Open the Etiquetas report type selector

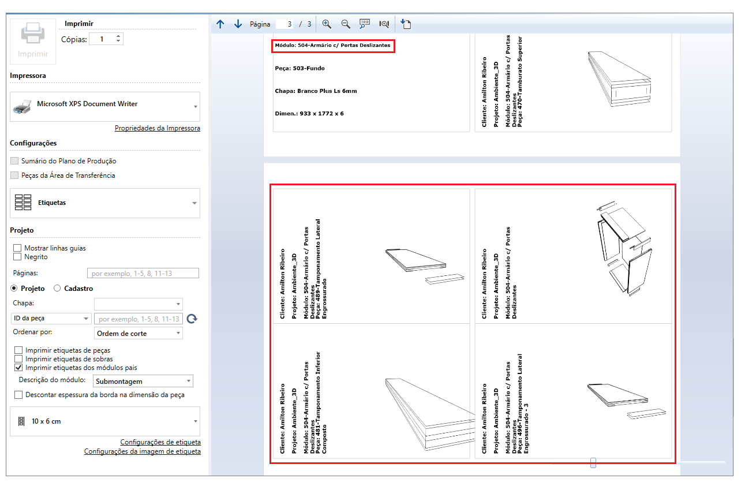105,203
